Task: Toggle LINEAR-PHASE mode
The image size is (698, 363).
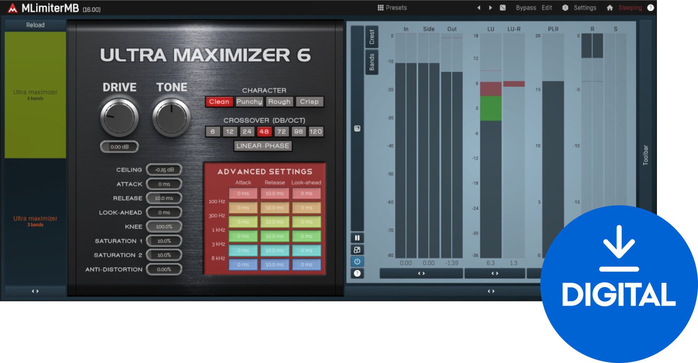Action: pyautogui.click(x=263, y=146)
